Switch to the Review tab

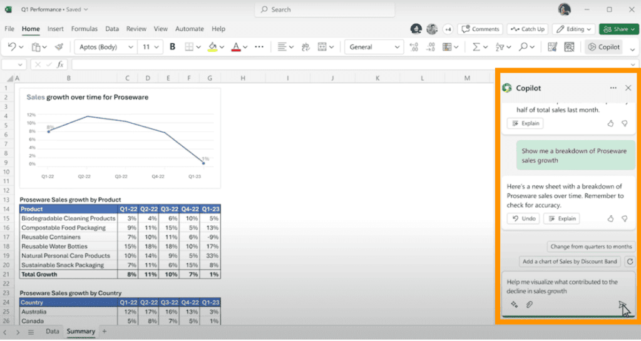(x=136, y=29)
